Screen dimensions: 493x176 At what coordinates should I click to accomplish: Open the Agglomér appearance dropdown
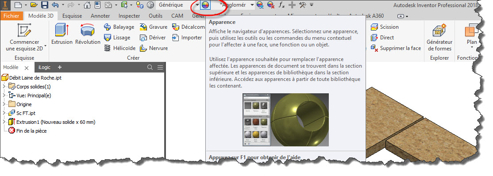coord(252,5)
